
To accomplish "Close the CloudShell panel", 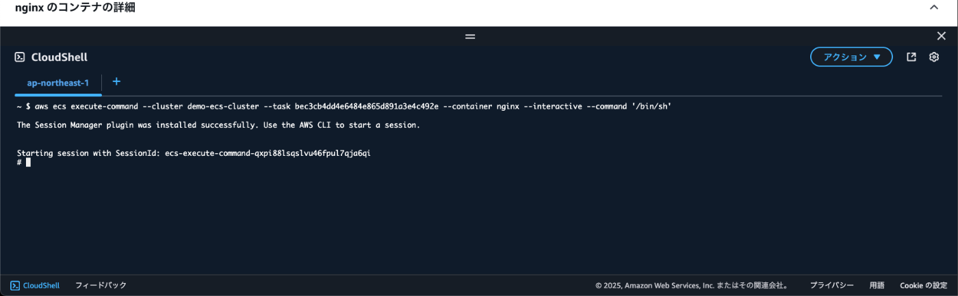I will pos(942,36).
